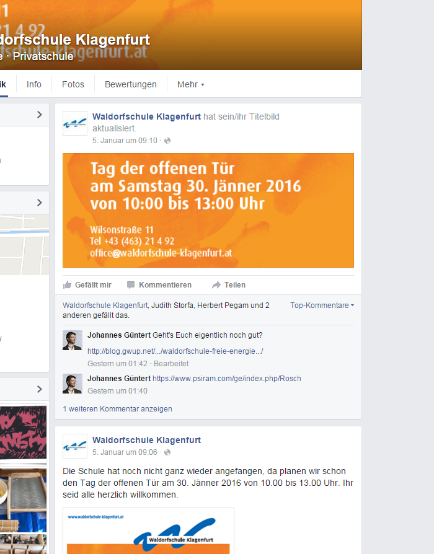
Task: Open the Bewertungen tab
Action: coord(131,84)
